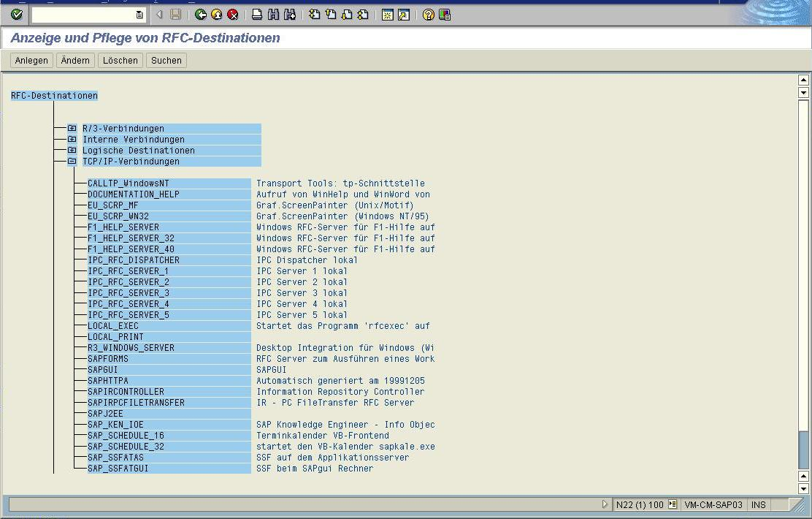The height and width of the screenshot is (519, 812).
Task: Expand status bar message area triangle
Action: 605,504
